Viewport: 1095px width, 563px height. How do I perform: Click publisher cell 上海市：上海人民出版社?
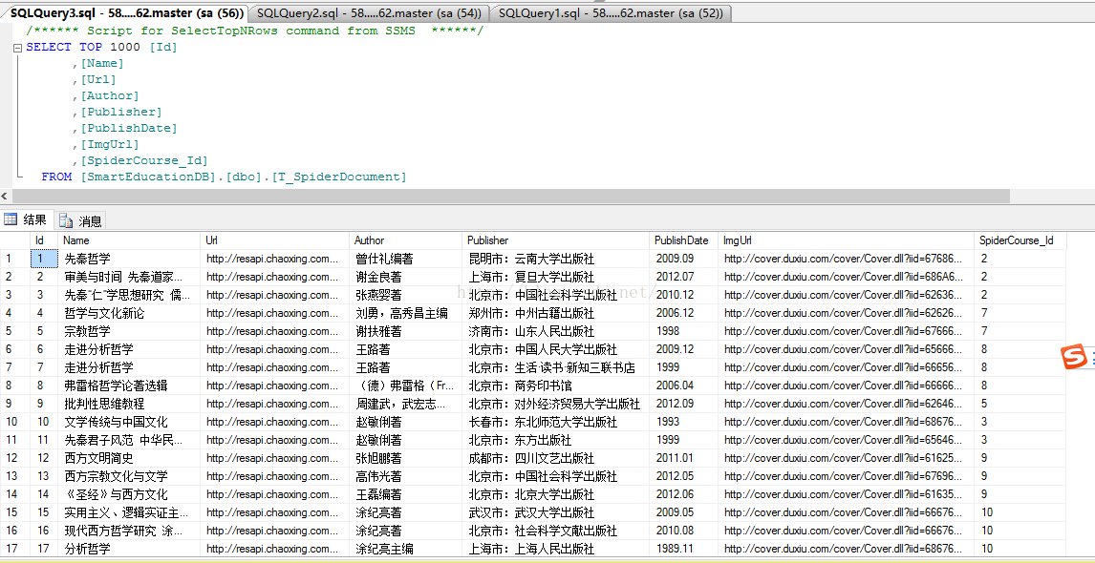[556, 549]
